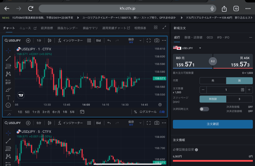Set 1分 chart range to 3ヶ月

point(46,112)
